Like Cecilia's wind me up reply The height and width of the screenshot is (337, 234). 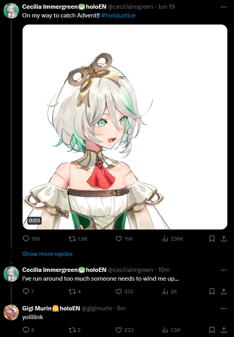pos(119,291)
